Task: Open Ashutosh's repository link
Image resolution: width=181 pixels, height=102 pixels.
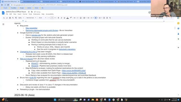Action: point(67,49)
